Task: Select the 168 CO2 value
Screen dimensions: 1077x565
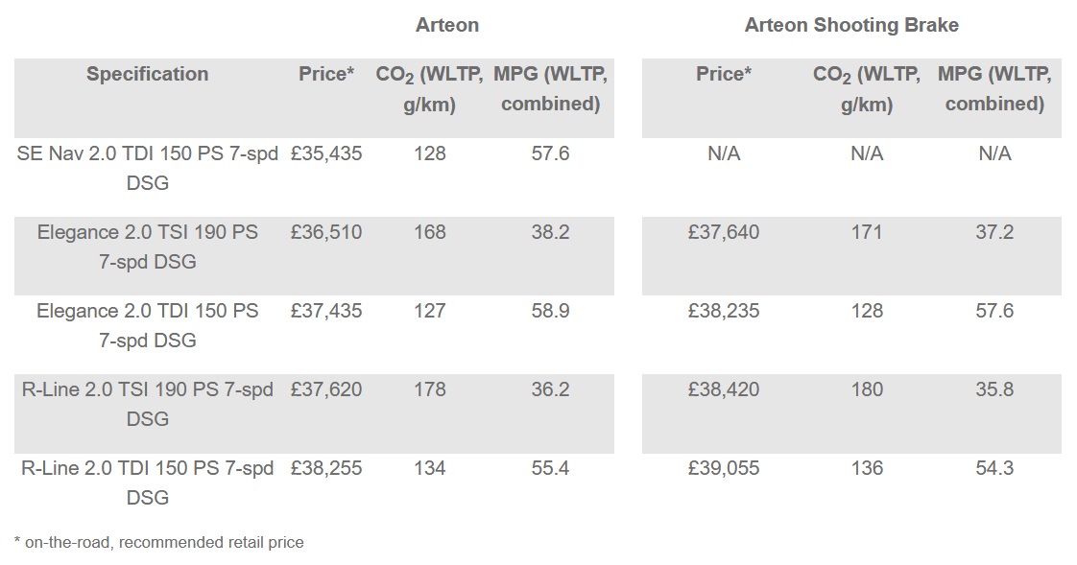Action: pos(429,232)
